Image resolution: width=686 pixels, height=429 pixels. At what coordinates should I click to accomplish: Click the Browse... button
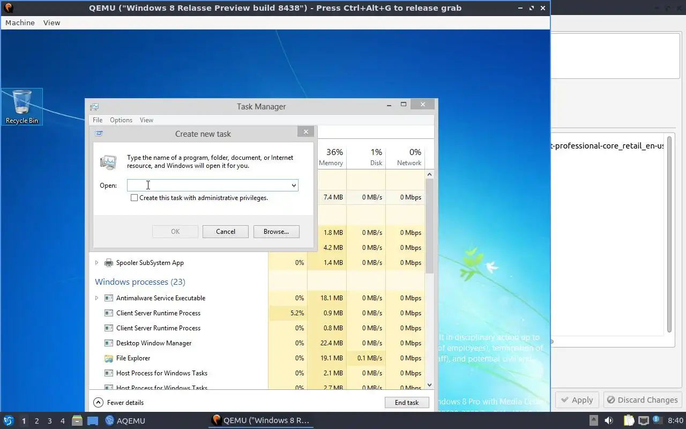pyautogui.click(x=276, y=232)
